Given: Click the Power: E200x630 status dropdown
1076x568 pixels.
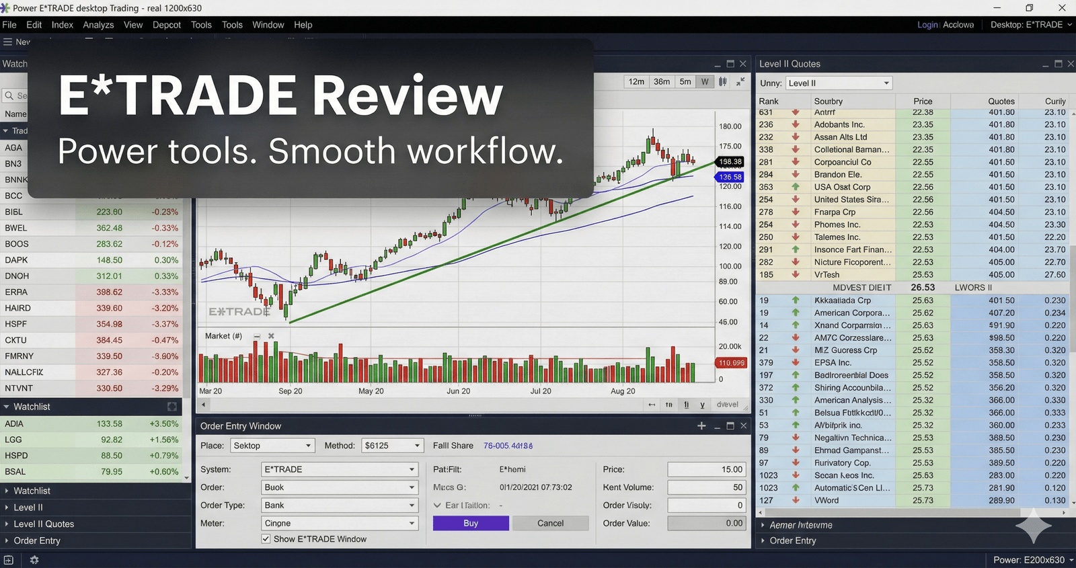Looking at the screenshot, I should tap(1034, 560).
